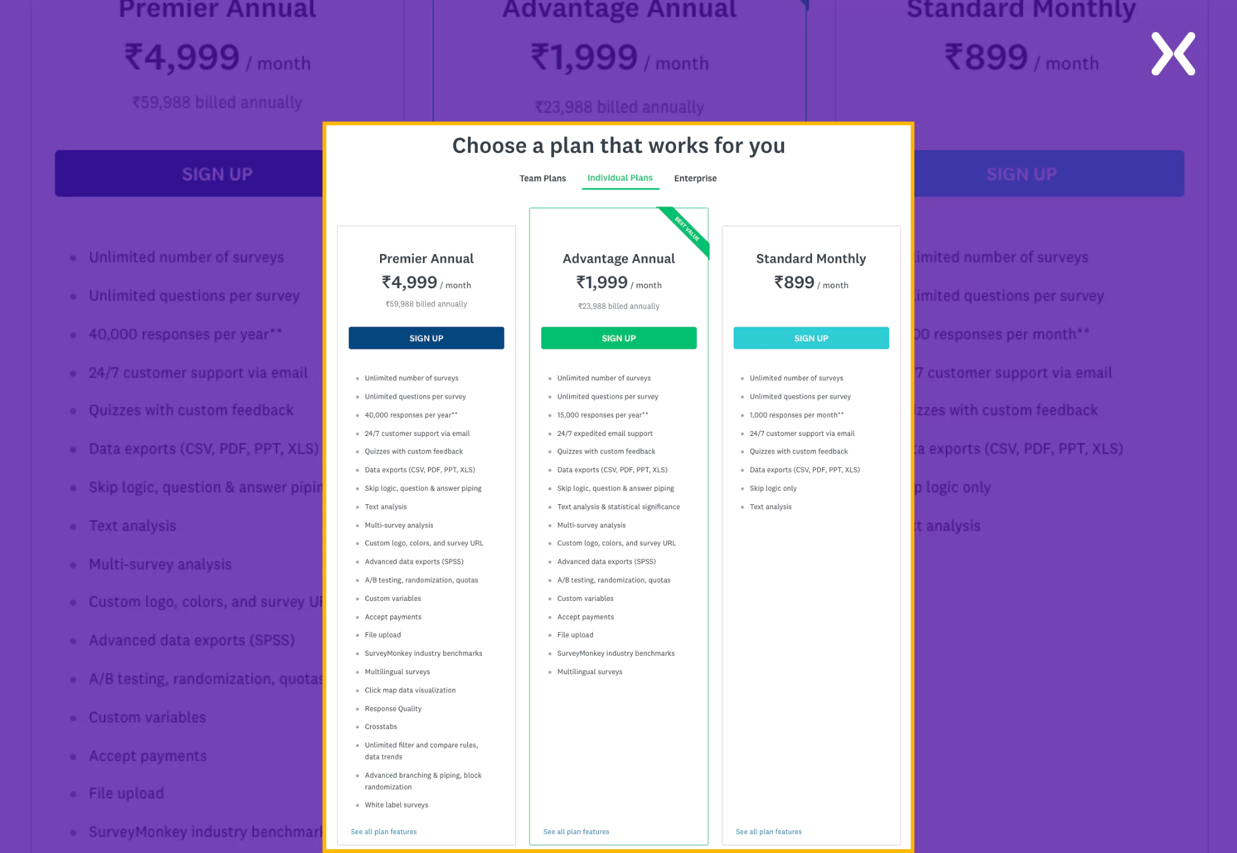This screenshot has height=853, width=1237.
Task: Click the Advantage Annual plan heading
Action: 618,258
